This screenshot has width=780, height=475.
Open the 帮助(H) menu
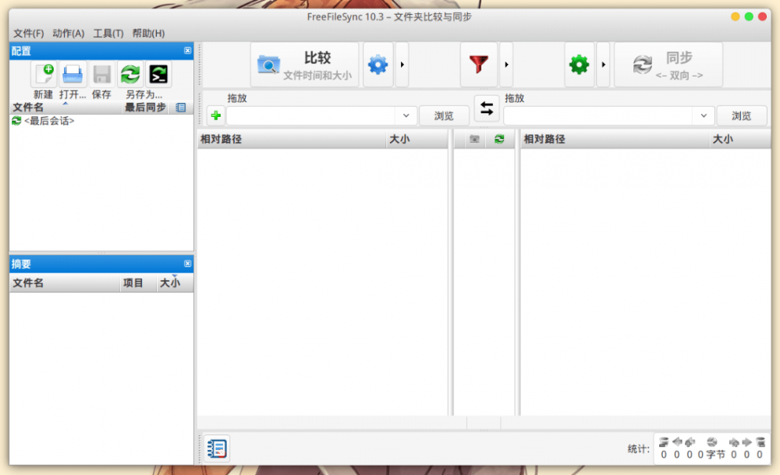click(148, 34)
